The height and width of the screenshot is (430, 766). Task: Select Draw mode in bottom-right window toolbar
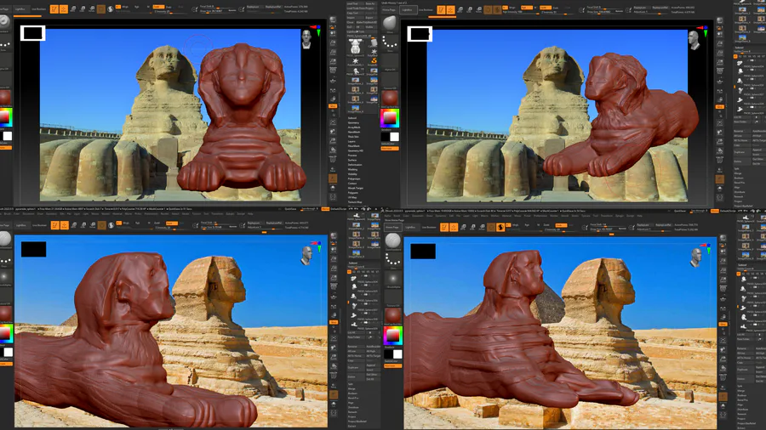point(454,227)
